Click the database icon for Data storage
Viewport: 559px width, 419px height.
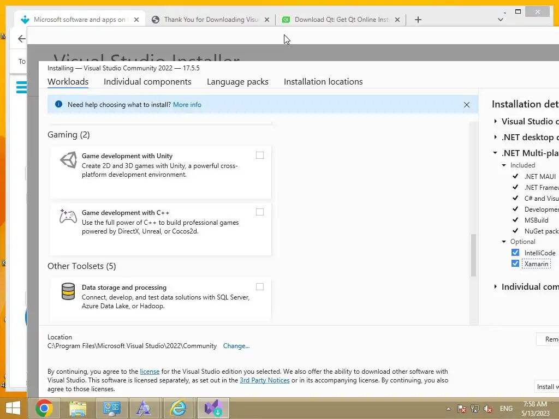pos(68,291)
